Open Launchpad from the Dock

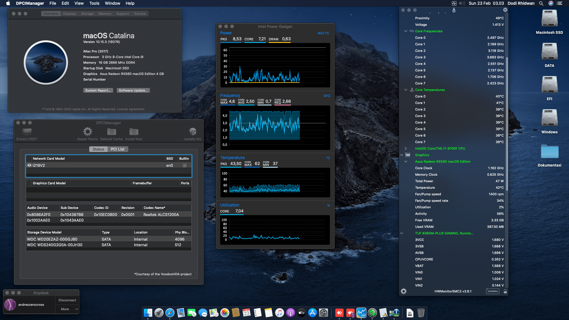159,313
